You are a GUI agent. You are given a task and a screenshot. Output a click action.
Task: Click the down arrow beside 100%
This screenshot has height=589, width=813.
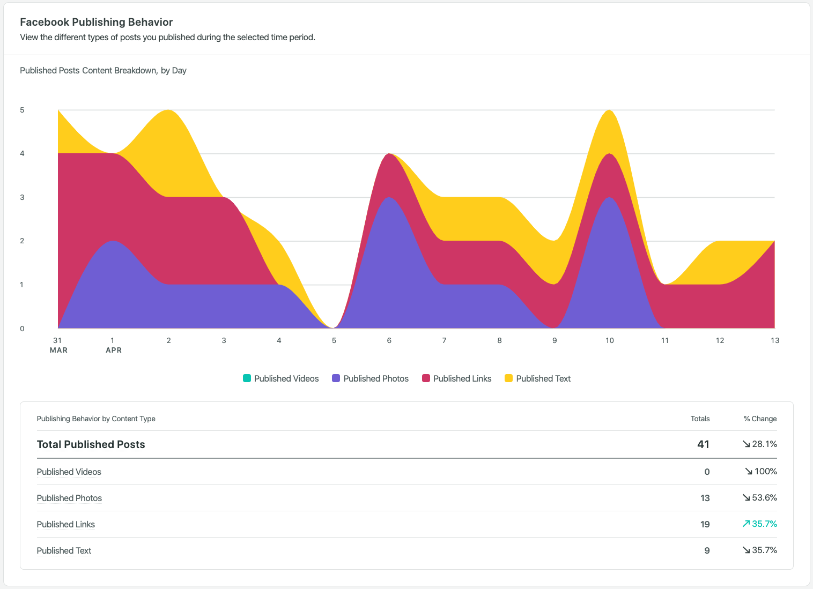[749, 472]
